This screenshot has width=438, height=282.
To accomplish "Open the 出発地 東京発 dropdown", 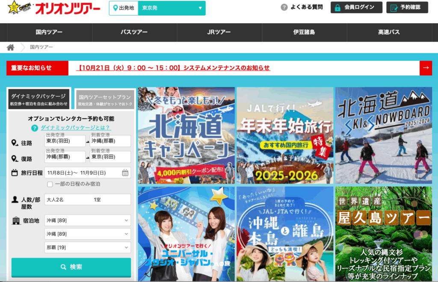I will 171,8.
